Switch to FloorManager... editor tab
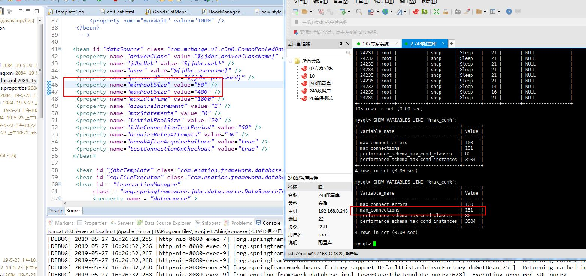The height and width of the screenshot is (276, 586). click(x=222, y=12)
